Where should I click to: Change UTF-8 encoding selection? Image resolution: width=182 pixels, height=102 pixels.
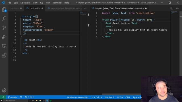120,97
